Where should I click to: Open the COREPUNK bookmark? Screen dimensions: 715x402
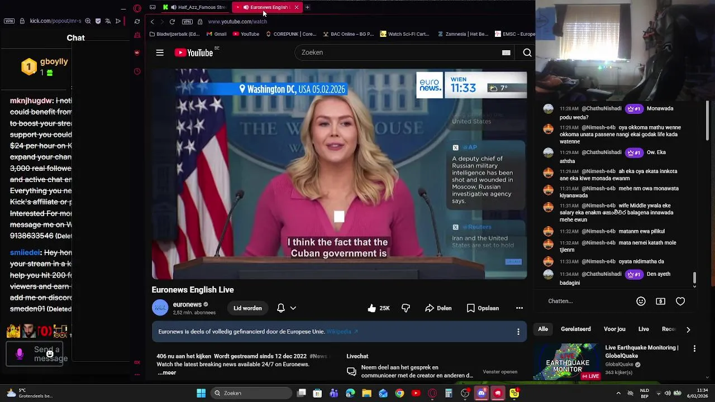[290, 34]
